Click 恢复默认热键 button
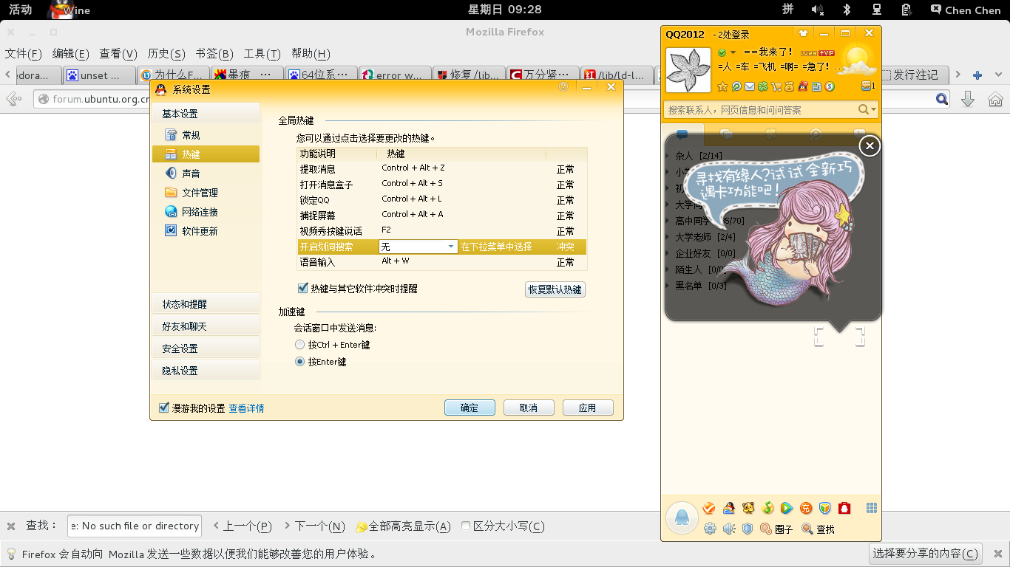The image size is (1010, 567). pyautogui.click(x=555, y=289)
